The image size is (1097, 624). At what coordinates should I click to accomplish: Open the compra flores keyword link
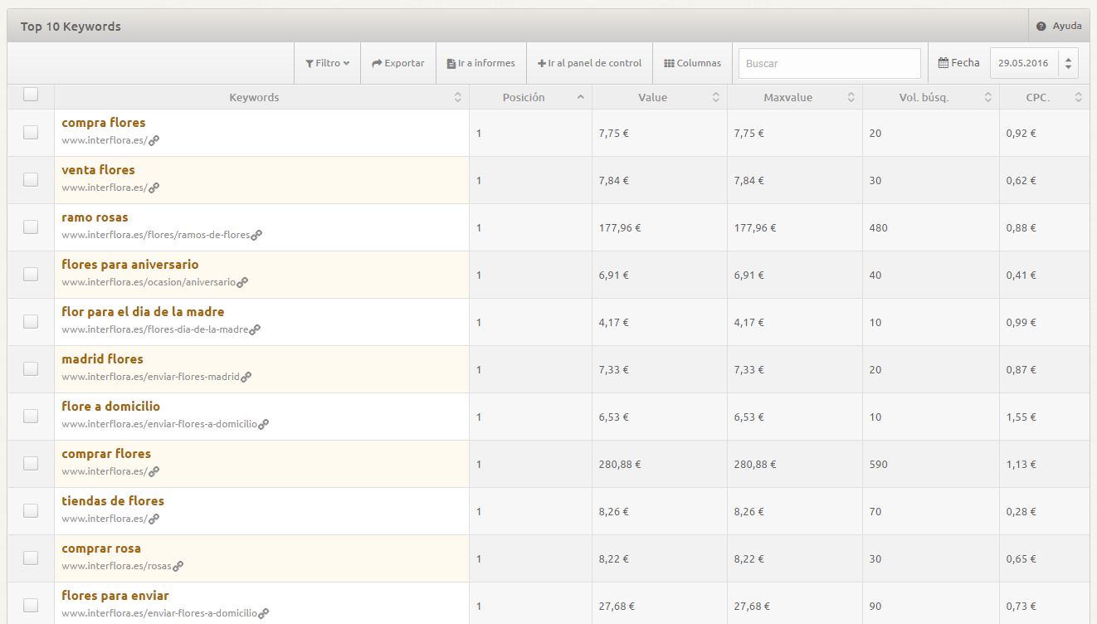click(104, 123)
